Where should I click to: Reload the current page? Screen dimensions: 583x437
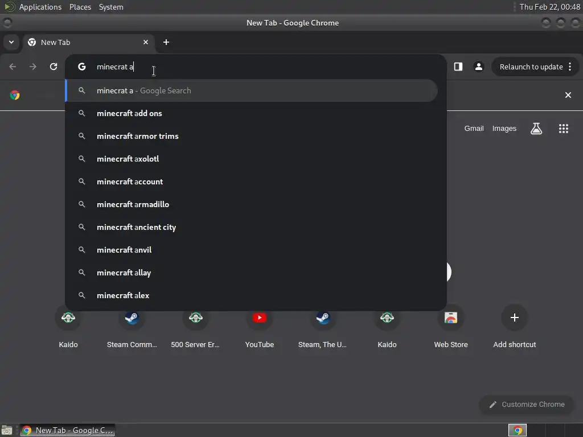[x=54, y=67]
